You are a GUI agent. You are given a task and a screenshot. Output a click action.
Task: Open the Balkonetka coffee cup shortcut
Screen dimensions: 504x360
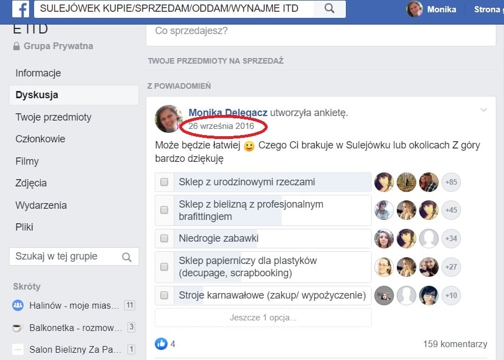click(x=18, y=327)
